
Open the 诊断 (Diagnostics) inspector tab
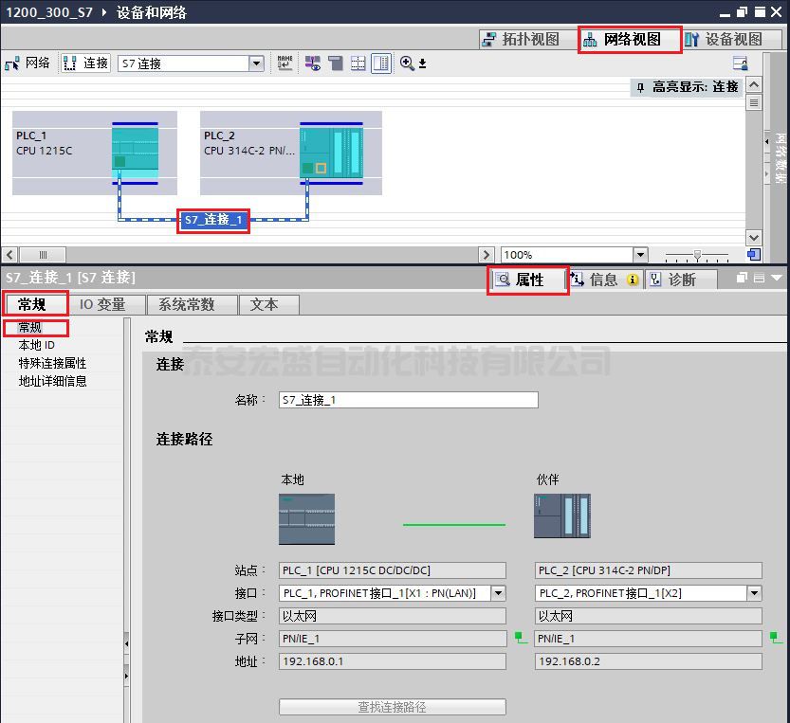(681, 280)
